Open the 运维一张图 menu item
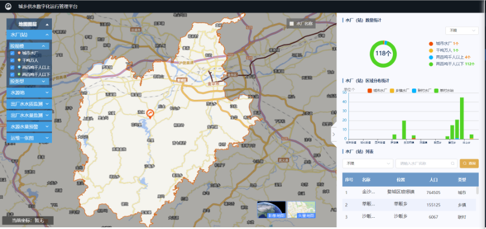486x229 pixels. 29,138
